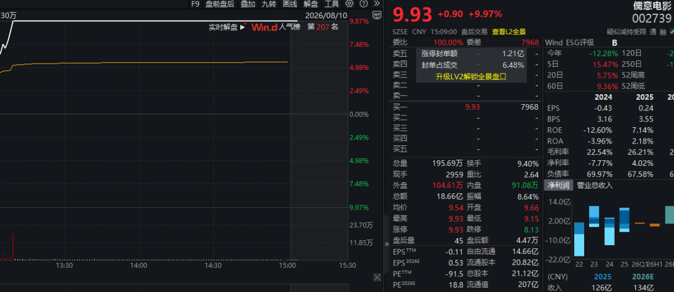Switch to the 净利润 tab

[x=559, y=185]
